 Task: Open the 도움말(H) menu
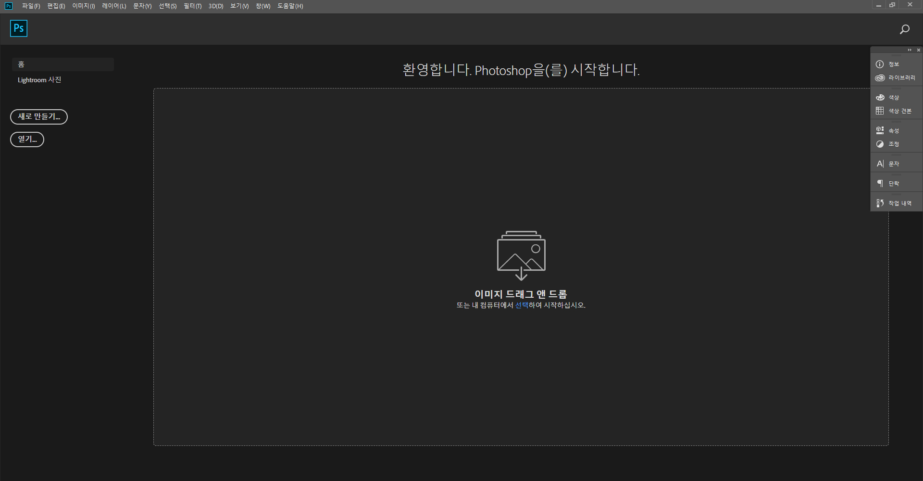pos(290,6)
